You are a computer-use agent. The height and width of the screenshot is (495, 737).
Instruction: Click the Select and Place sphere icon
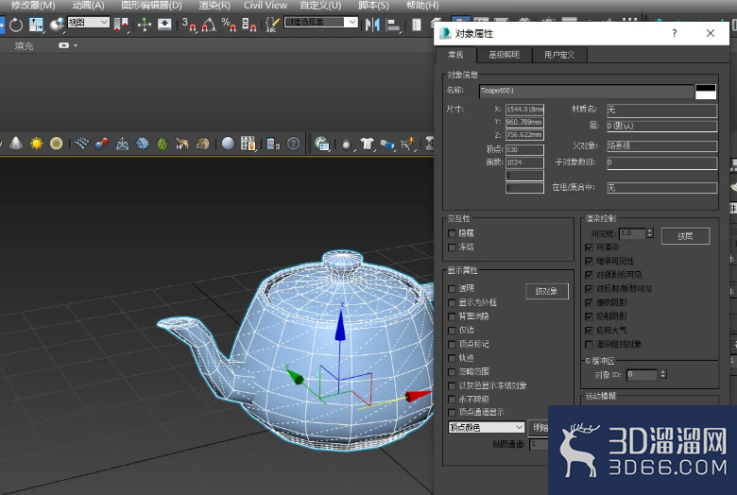click(x=57, y=25)
